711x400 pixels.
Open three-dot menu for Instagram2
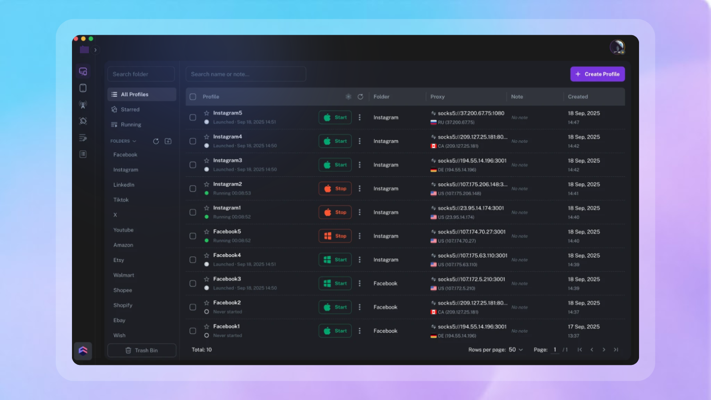pos(359,189)
